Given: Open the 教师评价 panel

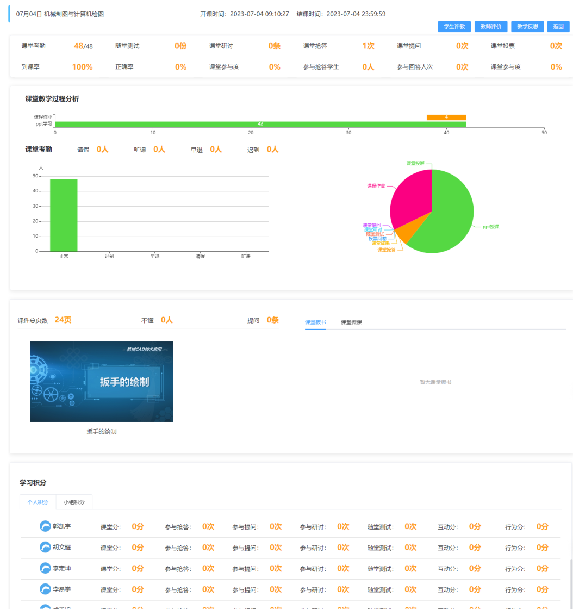Looking at the screenshot, I should pyautogui.click(x=491, y=26).
